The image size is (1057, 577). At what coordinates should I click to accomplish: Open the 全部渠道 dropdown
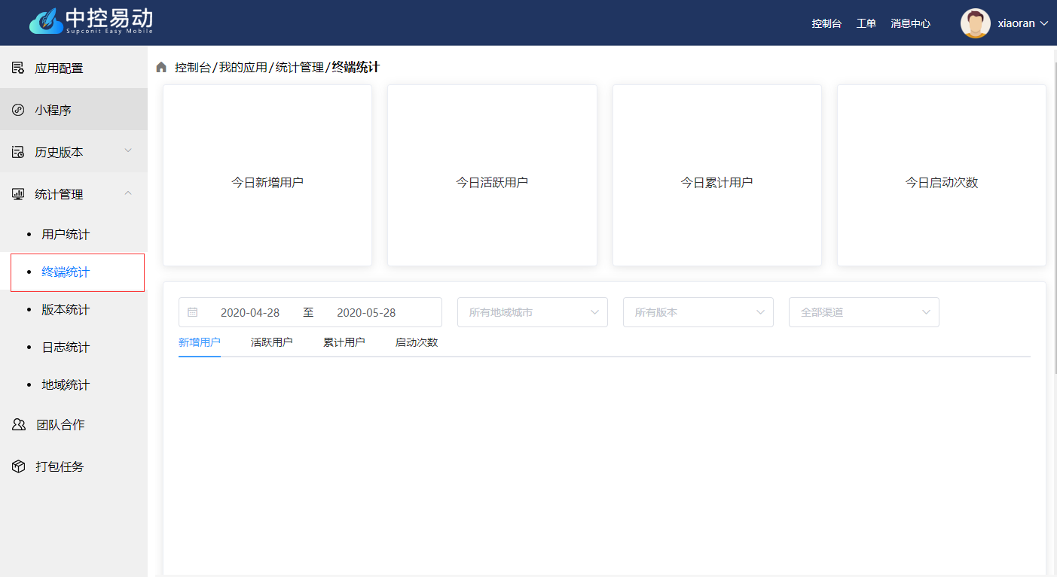pos(864,312)
